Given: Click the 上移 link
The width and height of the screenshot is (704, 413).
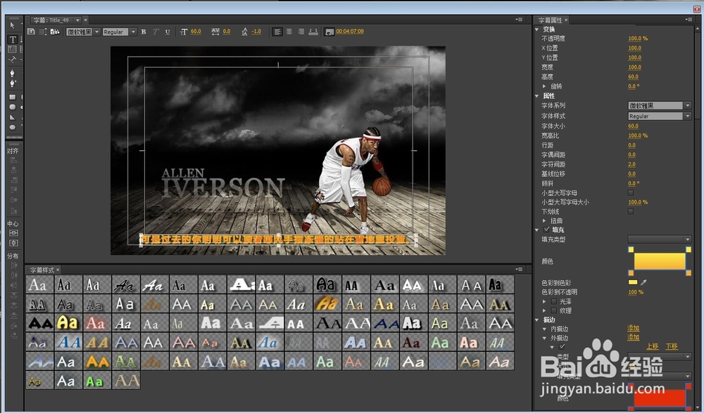Looking at the screenshot, I should tap(653, 346).
